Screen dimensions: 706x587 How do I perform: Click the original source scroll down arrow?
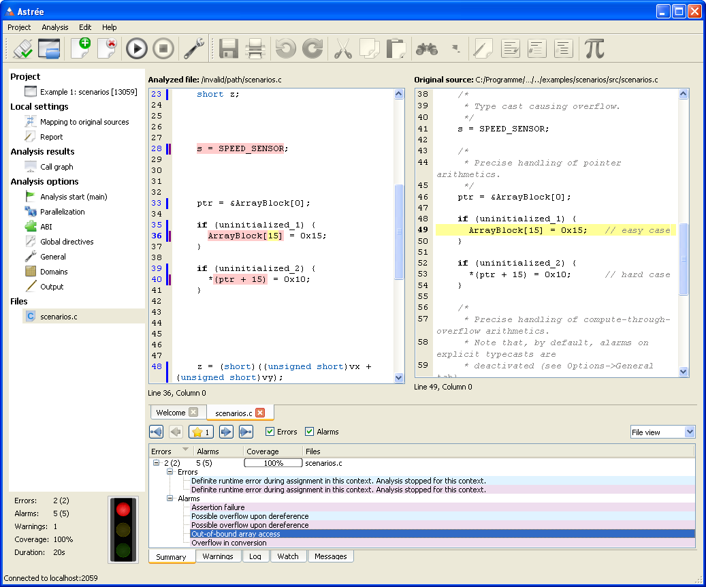click(x=684, y=372)
